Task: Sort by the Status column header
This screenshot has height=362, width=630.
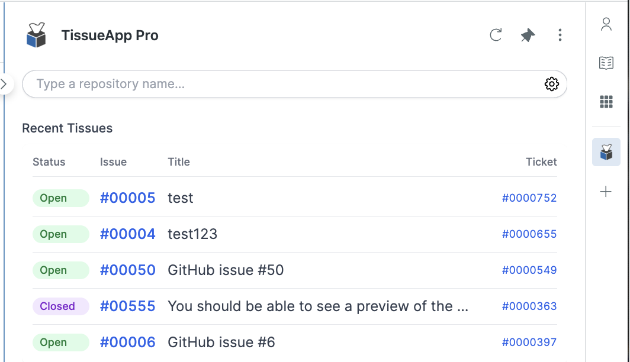Action: pyautogui.click(x=49, y=161)
